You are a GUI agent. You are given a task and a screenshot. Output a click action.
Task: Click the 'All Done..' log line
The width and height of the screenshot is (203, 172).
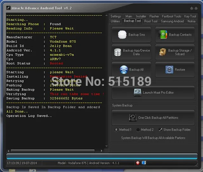(x=17, y=112)
